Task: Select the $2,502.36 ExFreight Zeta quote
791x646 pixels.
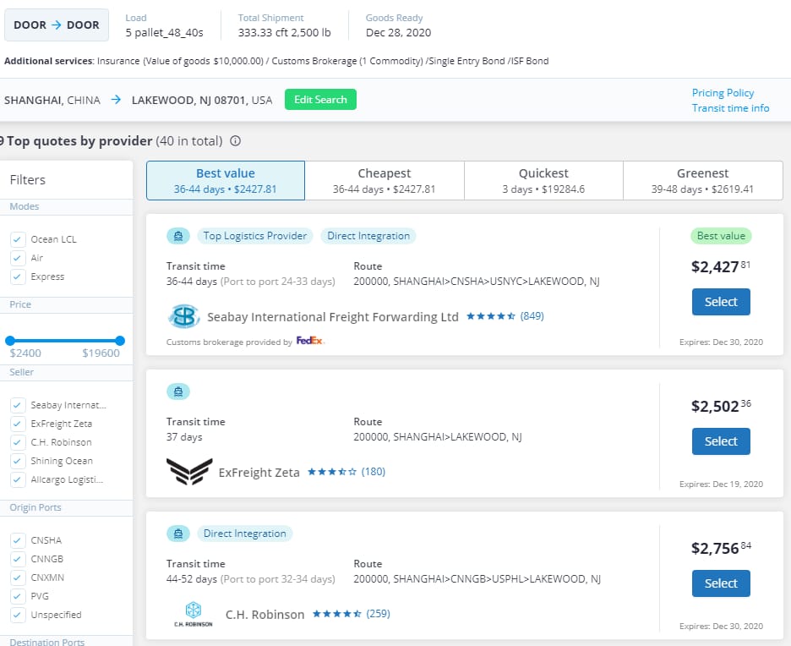Action: pos(721,441)
